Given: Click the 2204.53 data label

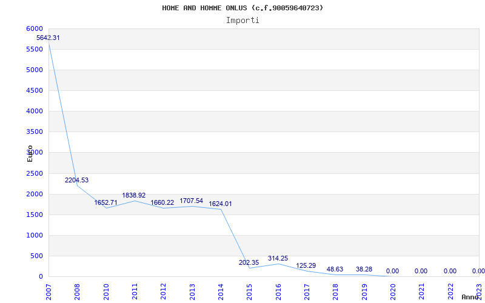Looking at the screenshot, I should pos(77,180).
